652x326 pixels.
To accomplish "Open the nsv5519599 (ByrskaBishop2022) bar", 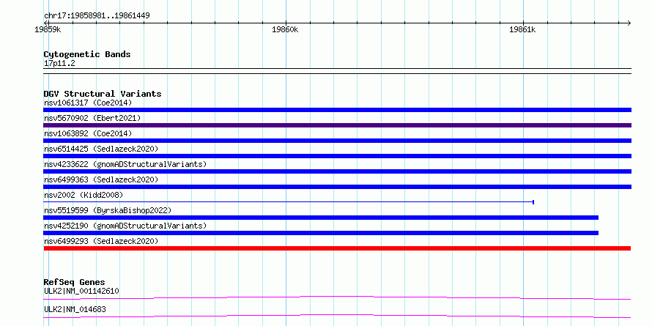I will [321, 218].
